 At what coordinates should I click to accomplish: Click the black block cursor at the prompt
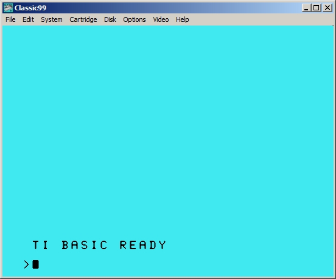point(35,264)
